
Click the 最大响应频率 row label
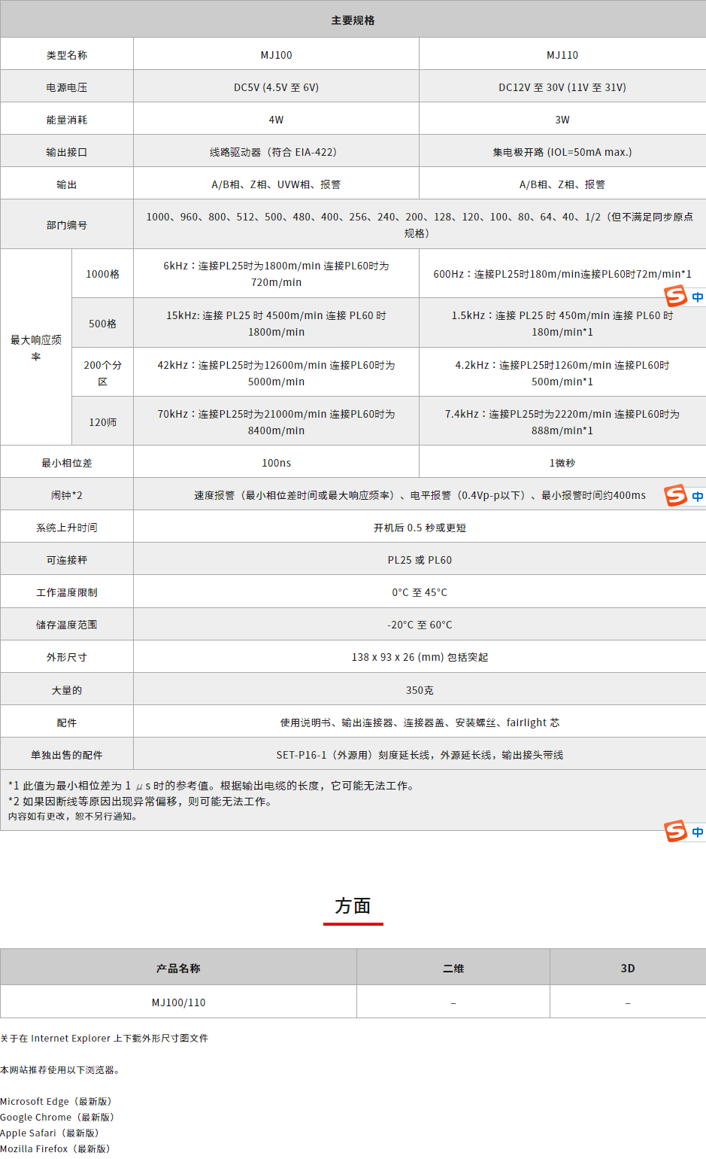click(x=36, y=348)
